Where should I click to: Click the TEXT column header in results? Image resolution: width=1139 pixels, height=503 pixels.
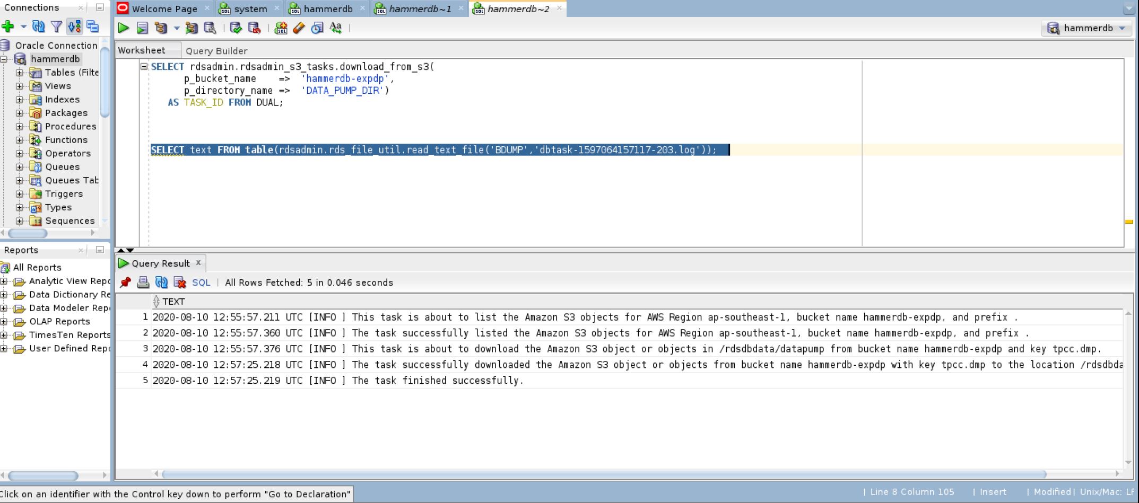pyautogui.click(x=173, y=302)
